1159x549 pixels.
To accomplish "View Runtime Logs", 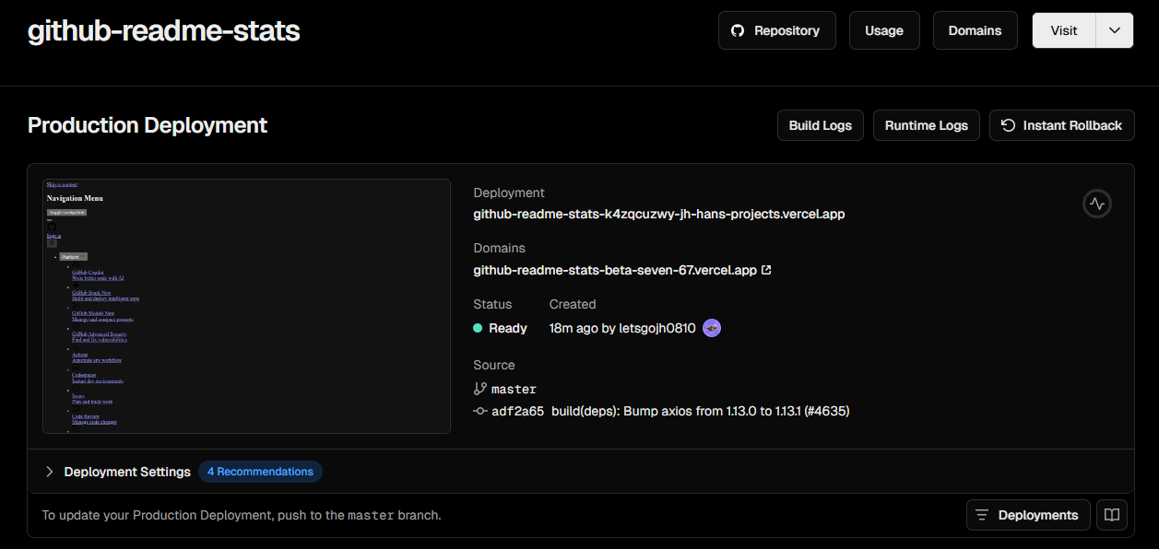I will tap(926, 125).
